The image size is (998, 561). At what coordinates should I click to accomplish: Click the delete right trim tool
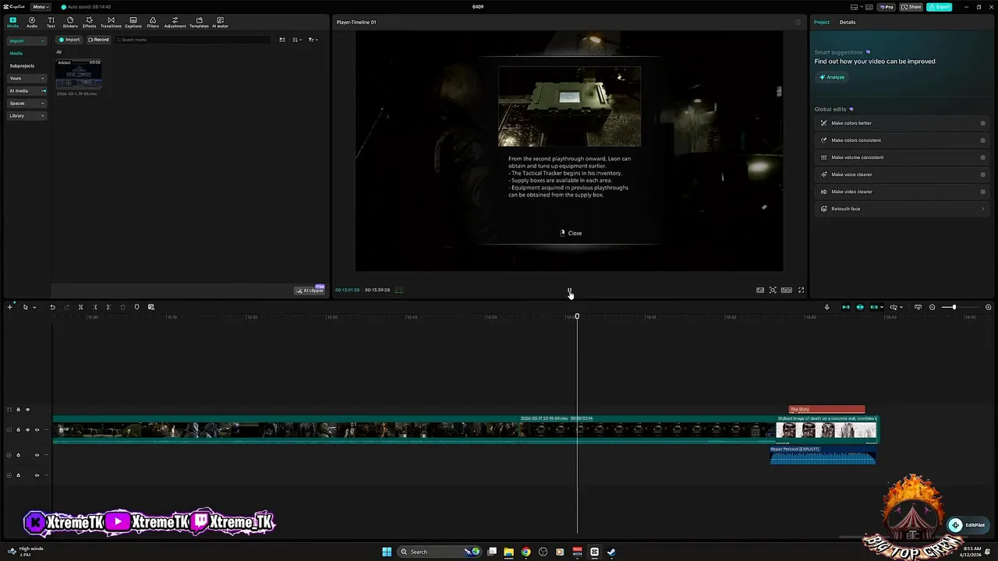(108, 307)
